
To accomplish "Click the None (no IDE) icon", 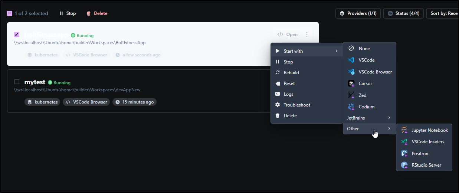I will [351, 49].
